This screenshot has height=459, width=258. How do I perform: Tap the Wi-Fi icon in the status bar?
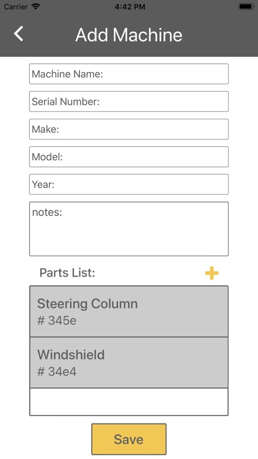pos(35,7)
